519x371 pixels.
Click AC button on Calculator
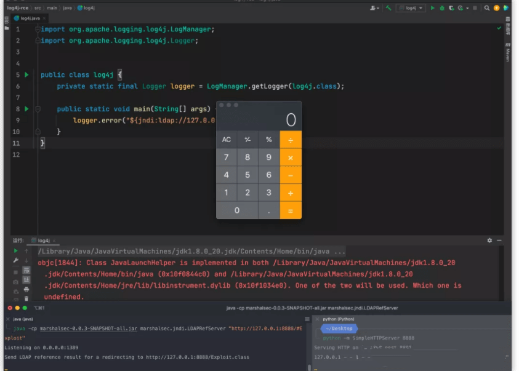click(227, 140)
